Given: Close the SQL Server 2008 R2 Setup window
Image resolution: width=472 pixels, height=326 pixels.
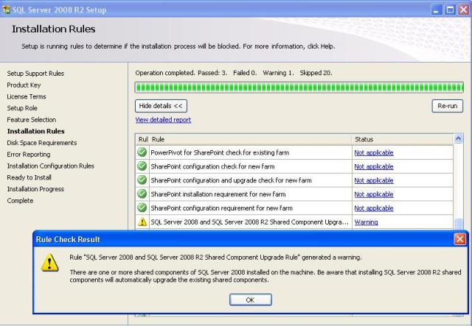Looking at the screenshot, I should tap(464, 10).
